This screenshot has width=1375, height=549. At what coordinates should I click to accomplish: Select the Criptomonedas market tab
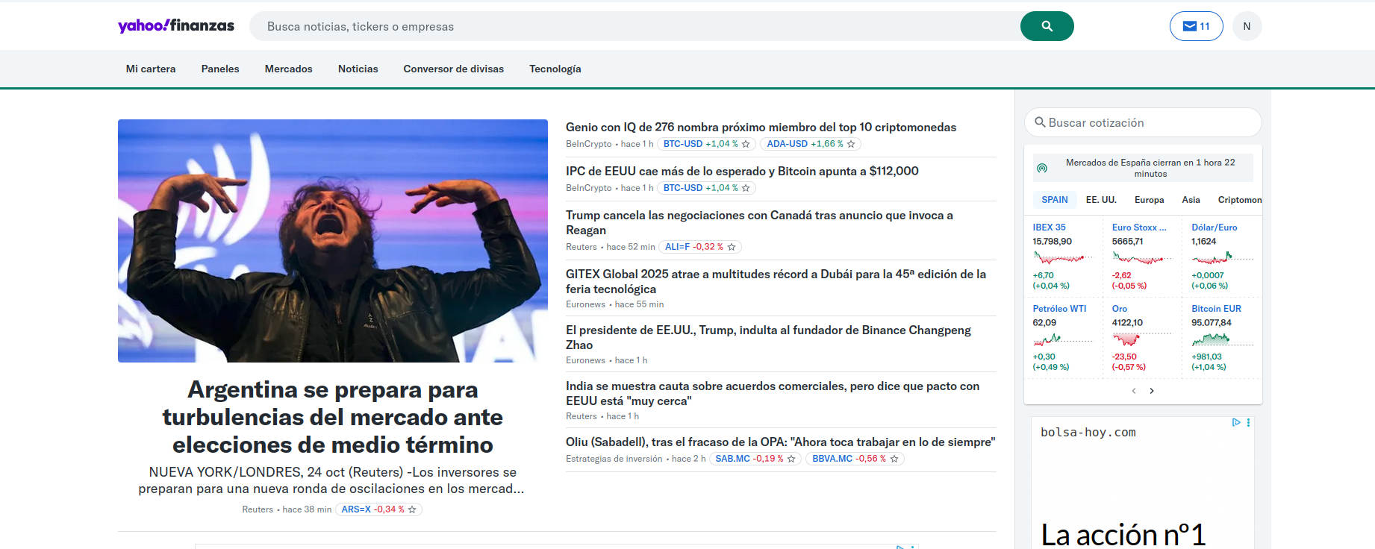pos(1239,200)
